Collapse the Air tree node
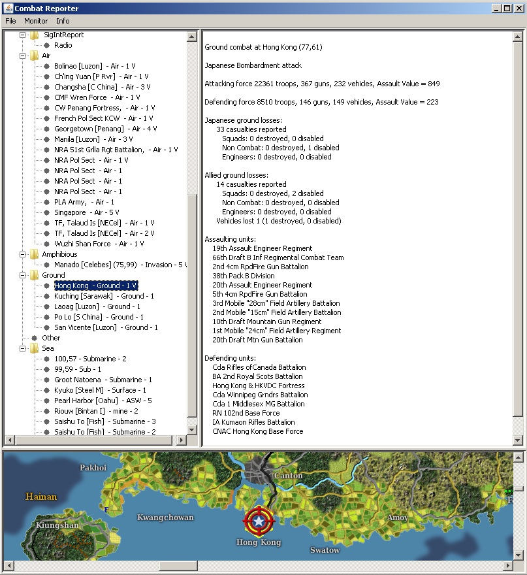 [23, 56]
